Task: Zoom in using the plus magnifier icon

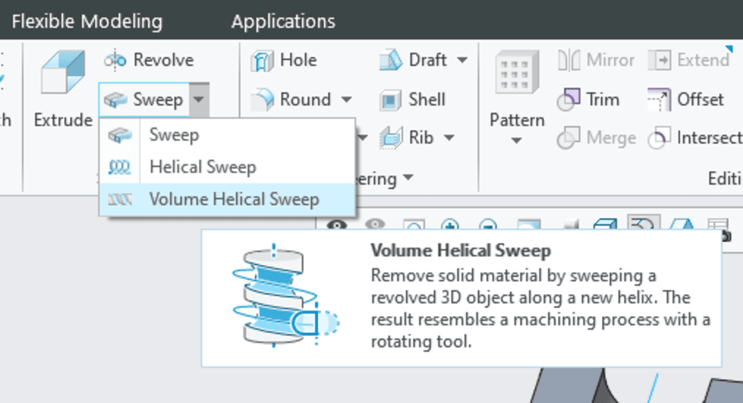Action: 449,225
